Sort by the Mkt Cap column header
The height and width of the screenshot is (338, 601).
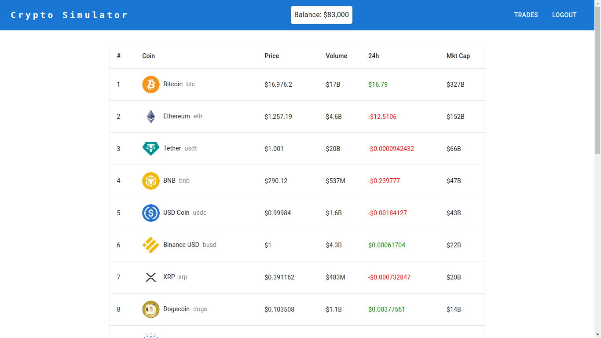point(458,56)
